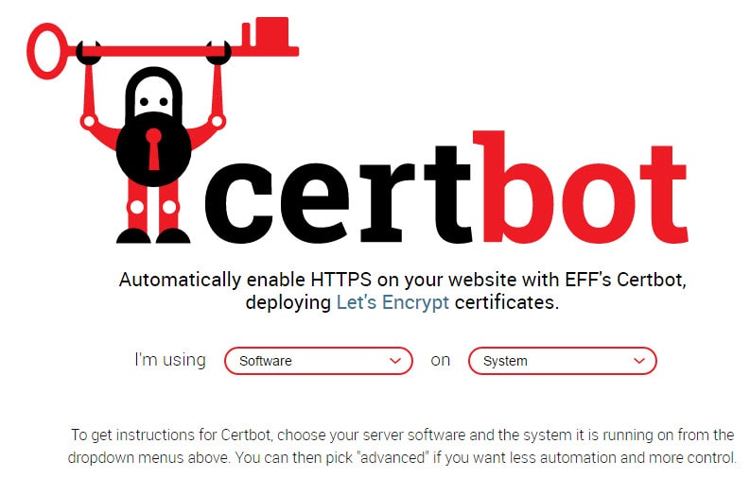
Task: Click the robot's left black hand gripping key
Action: coord(89,52)
